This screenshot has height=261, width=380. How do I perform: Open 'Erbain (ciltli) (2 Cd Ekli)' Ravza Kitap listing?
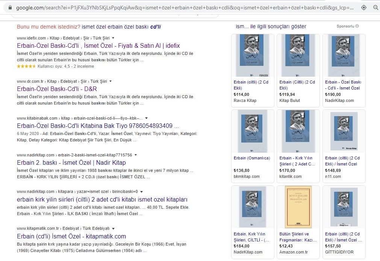(x=251, y=85)
